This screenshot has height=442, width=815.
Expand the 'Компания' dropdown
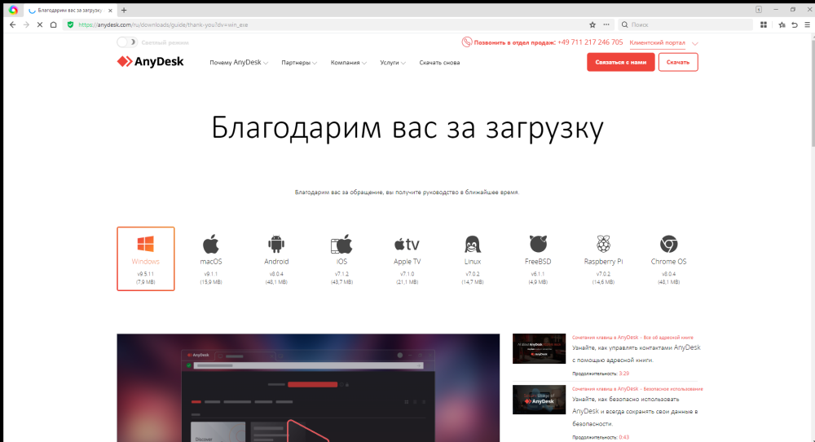[348, 63]
